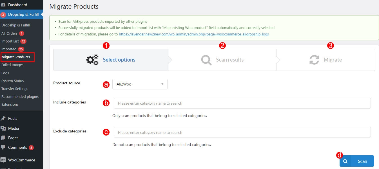Open the Imported products page
Screen dimensions: 379x169
(9, 49)
